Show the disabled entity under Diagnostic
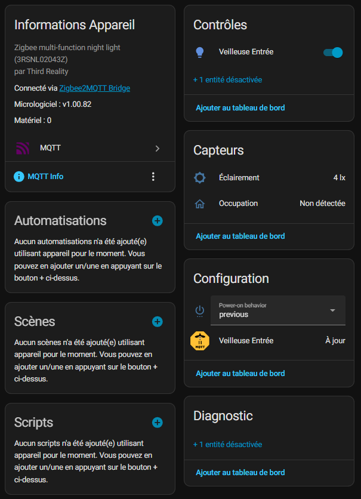The height and width of the screenshot is (499, 361). [227, 445]
